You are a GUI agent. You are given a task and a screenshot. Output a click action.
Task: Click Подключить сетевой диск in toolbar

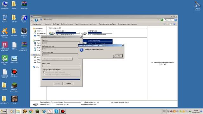(x=107, y=24)
